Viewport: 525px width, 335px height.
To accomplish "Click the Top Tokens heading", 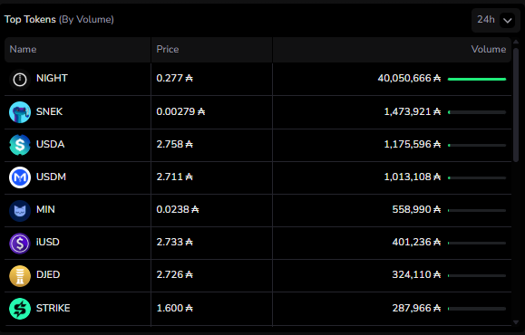I will tap(30, 20).
